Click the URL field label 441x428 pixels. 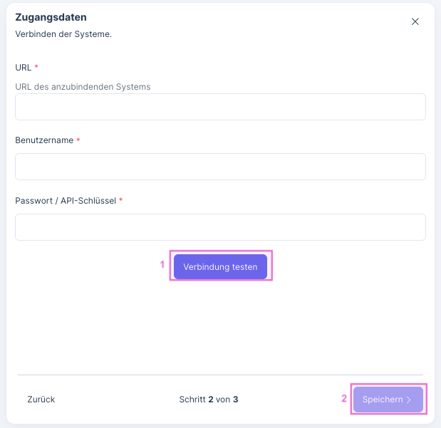pyautogui.click(x=24, y=67)
